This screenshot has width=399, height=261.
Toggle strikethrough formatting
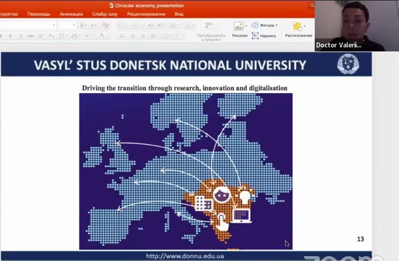tap(31, 36)
